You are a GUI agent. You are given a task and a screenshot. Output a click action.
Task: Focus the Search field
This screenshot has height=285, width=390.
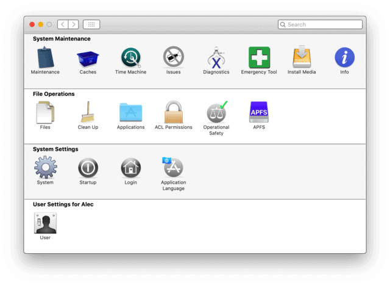click(320, 24)
